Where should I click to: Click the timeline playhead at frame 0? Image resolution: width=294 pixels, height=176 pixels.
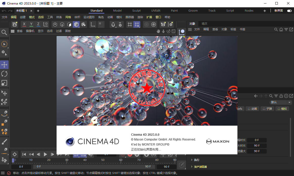click(x=13, y=160)
